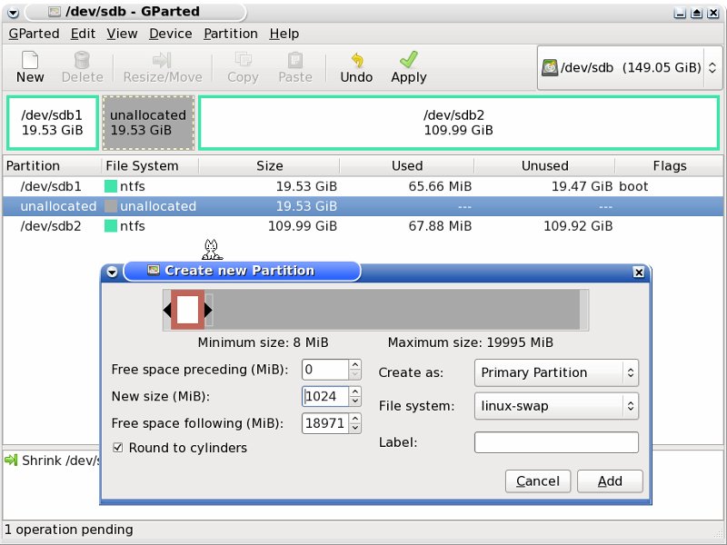Click the dialog title bar menu arrow
Viewport: 727px width, 545px height.
pyautogui.click(x=112, y=272)
